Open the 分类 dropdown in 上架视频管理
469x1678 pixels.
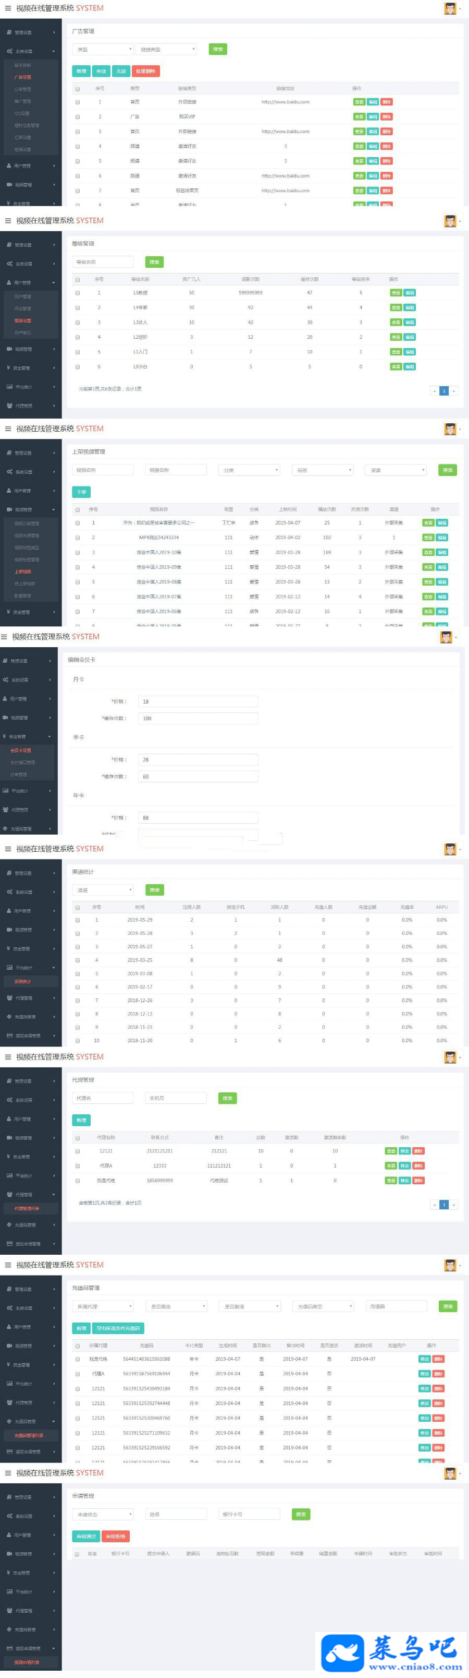click(x=249, y=470)
